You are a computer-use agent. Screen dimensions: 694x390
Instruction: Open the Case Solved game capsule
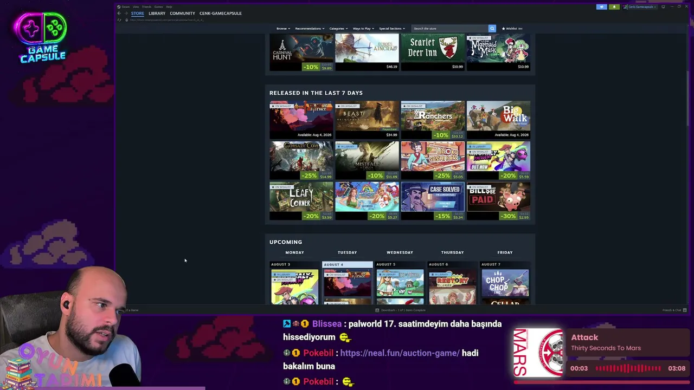pos(433,201)
